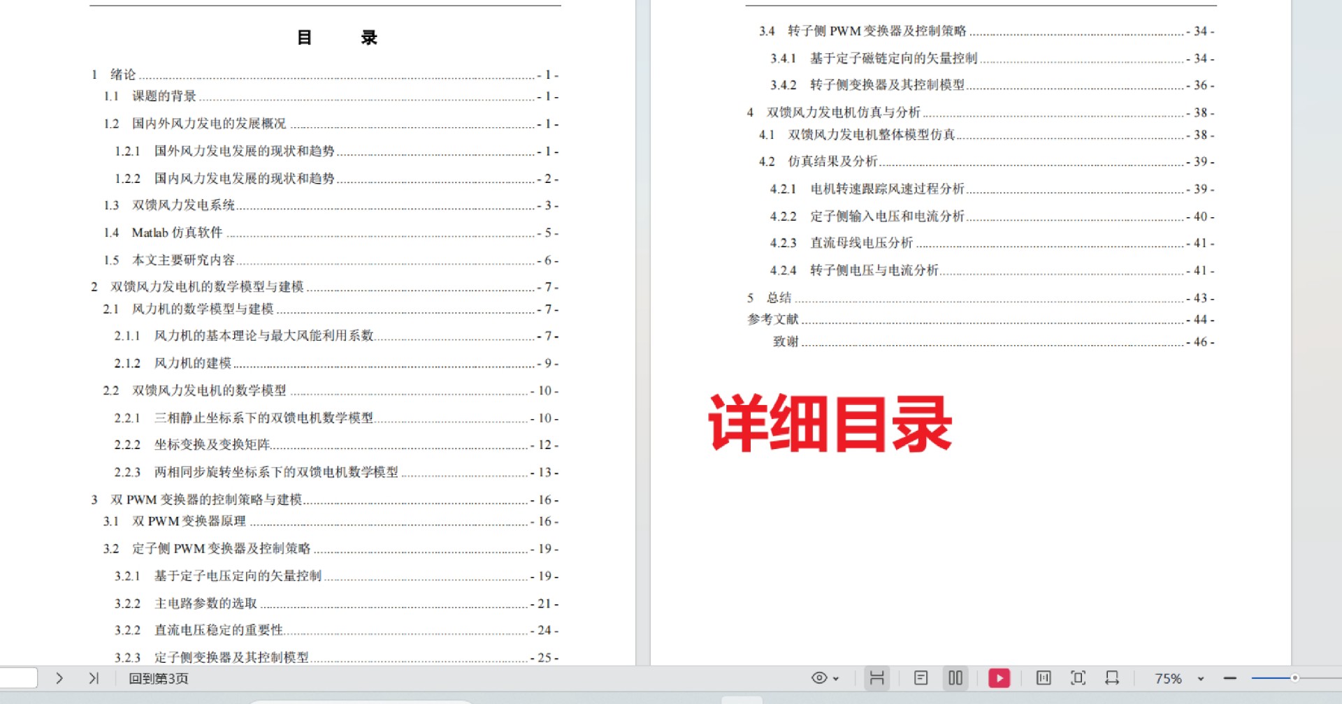The height and width of the screenshot is (704, 1342).
Task: Click the page number input field
Action: pyautogui.click(x=18, y=677)
